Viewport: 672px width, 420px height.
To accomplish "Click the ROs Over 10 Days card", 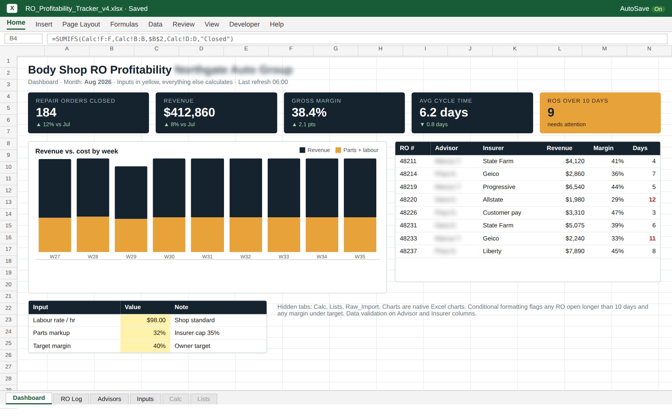I will [x=600, y=113].
